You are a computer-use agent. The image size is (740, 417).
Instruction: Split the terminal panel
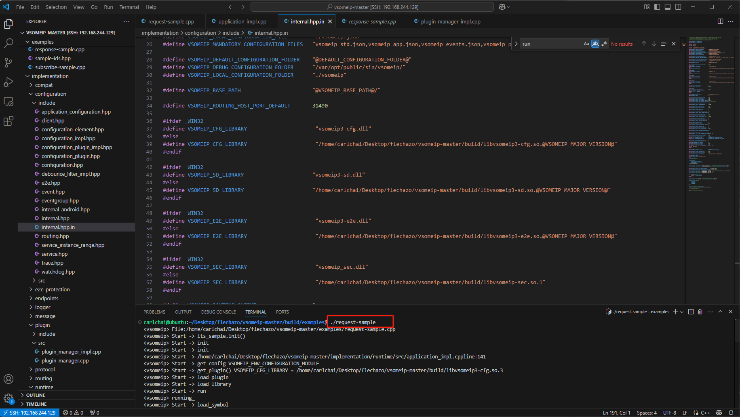click(691, 312)
